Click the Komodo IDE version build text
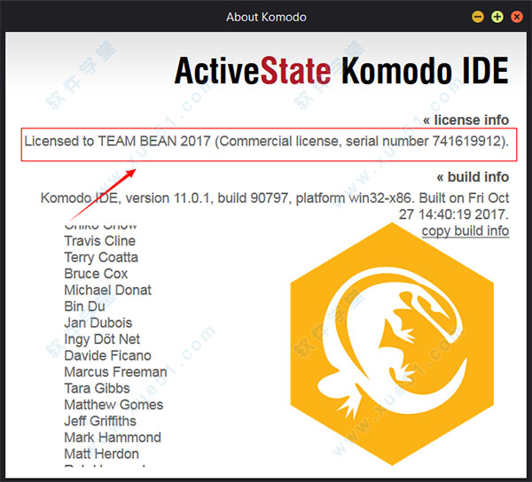 tap(275, 198)
